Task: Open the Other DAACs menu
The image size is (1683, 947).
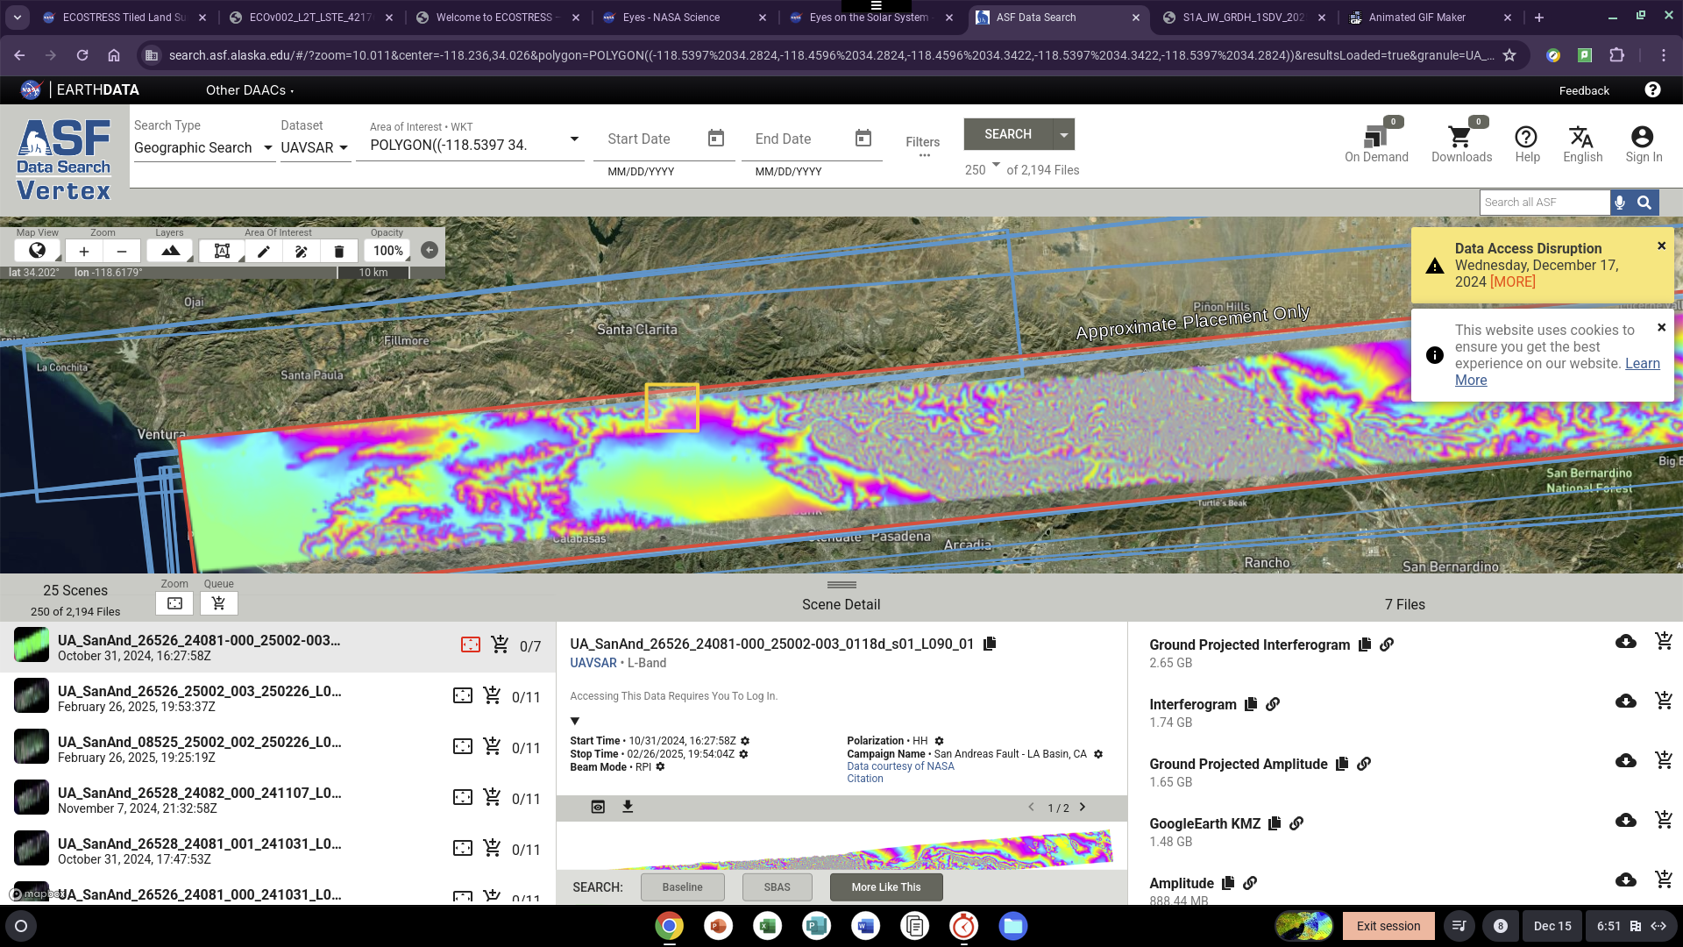Action: pyautogui.click(x=250, y=90)
